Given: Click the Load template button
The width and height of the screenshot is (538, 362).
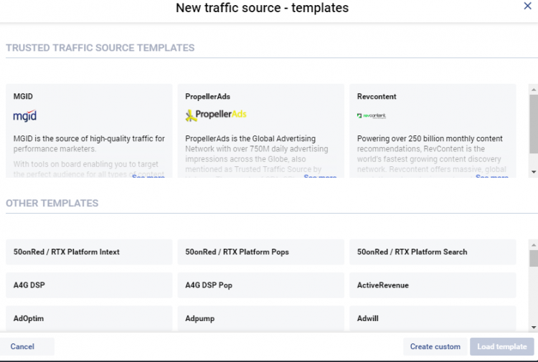Looking at the screenshot, I should click(x=502, y=346).
